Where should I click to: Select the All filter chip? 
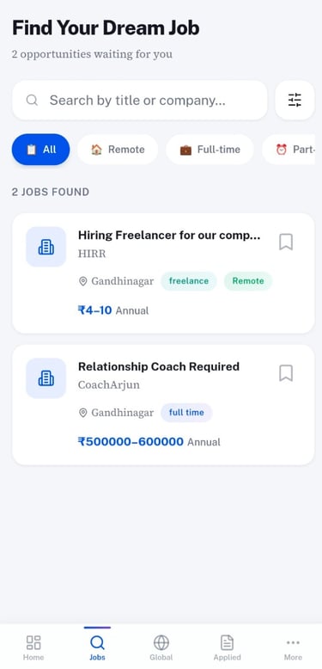[41, 150]
